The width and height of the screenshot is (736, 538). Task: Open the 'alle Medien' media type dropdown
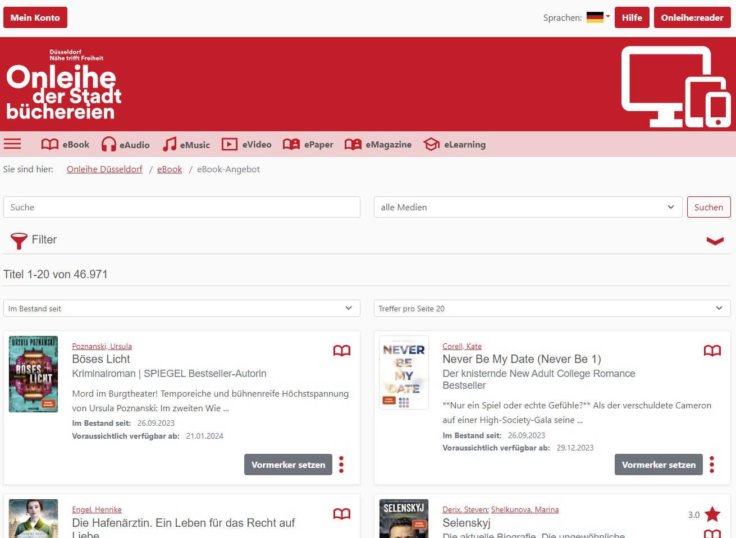click(528, 207)
